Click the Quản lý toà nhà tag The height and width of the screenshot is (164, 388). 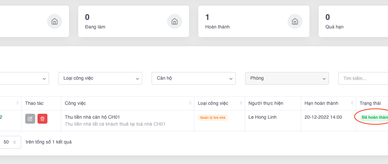click(213, 117)
